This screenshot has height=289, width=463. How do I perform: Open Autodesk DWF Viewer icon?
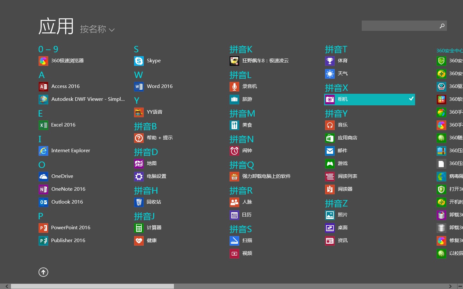click(x=43, y=99)
